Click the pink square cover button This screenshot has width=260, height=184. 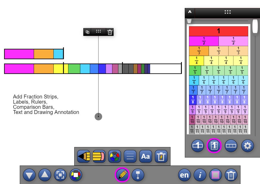pyautogui.click(x=216, y=175)
